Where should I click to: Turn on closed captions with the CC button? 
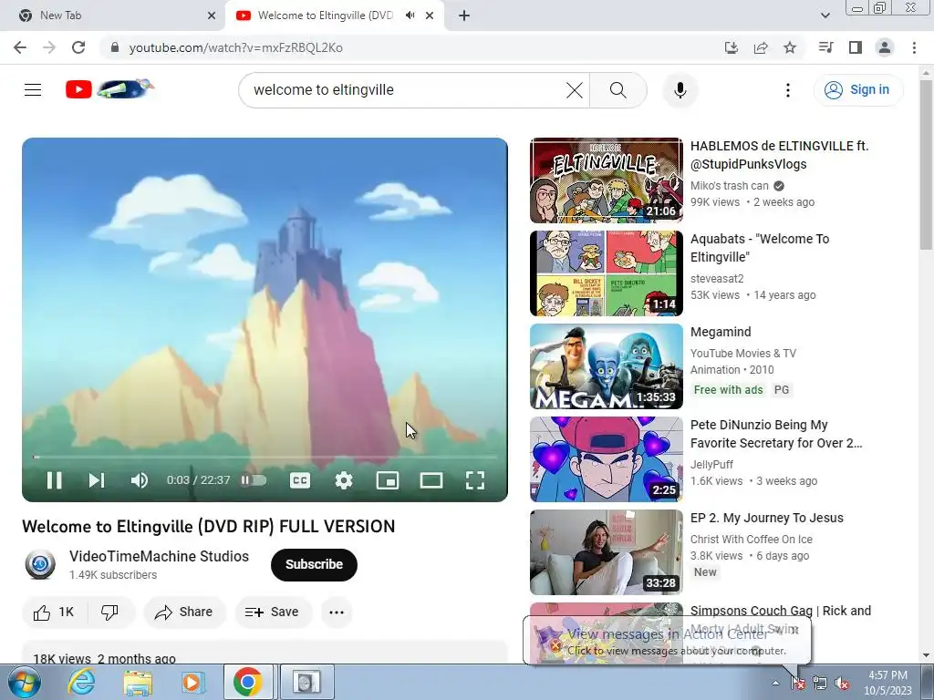[299, 480]
